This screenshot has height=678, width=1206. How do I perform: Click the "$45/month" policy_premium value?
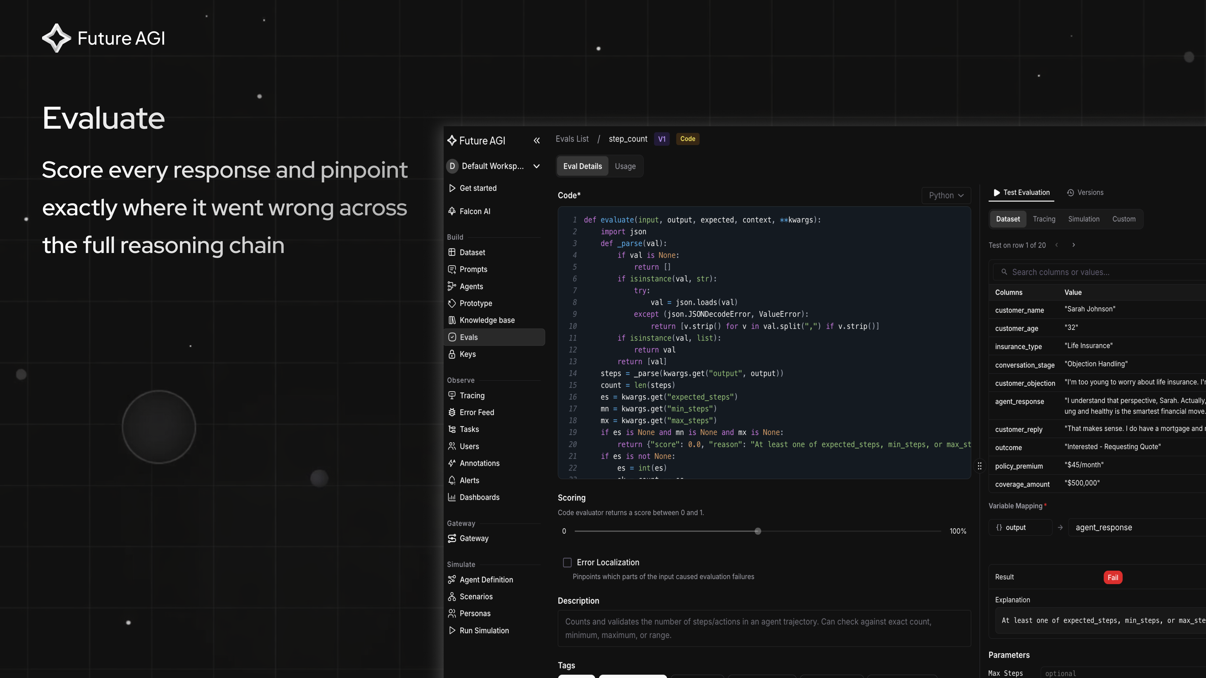pos(1084,465)
